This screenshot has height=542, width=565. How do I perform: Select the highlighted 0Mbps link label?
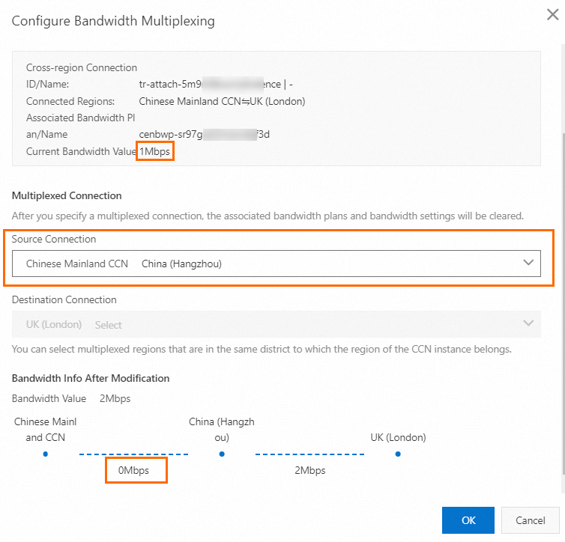tap(135, 471)
